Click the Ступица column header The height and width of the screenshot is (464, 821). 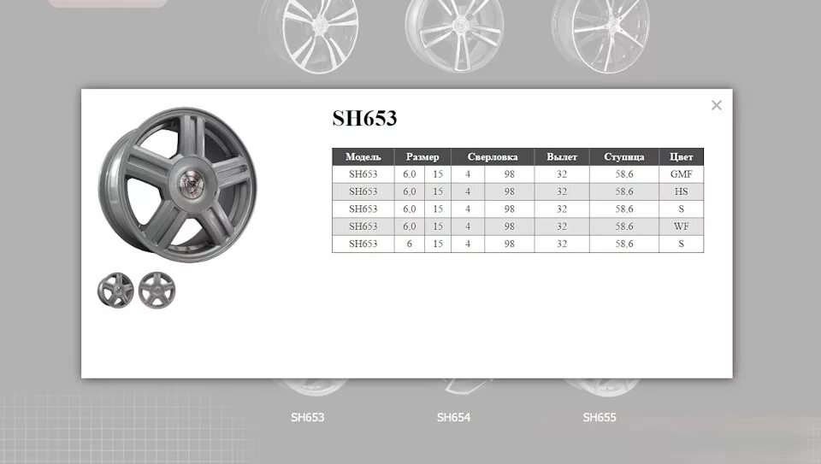click(624, 157)
